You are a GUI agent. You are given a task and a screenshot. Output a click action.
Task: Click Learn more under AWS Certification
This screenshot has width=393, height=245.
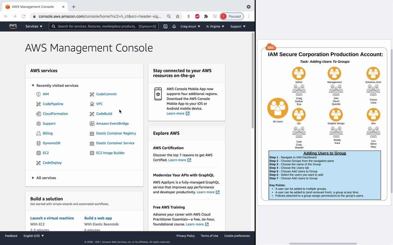179,160
